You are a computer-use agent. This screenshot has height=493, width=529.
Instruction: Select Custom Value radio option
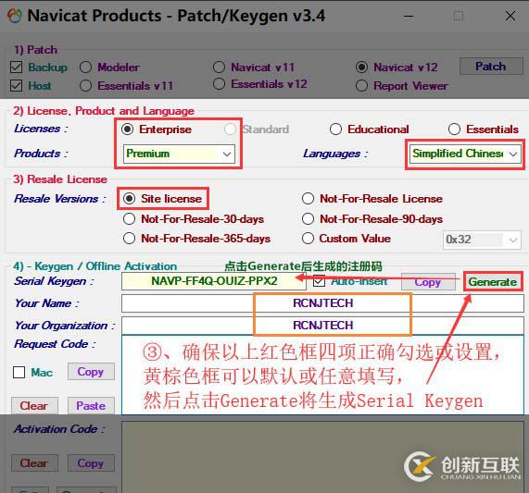[x=308, y=239]
